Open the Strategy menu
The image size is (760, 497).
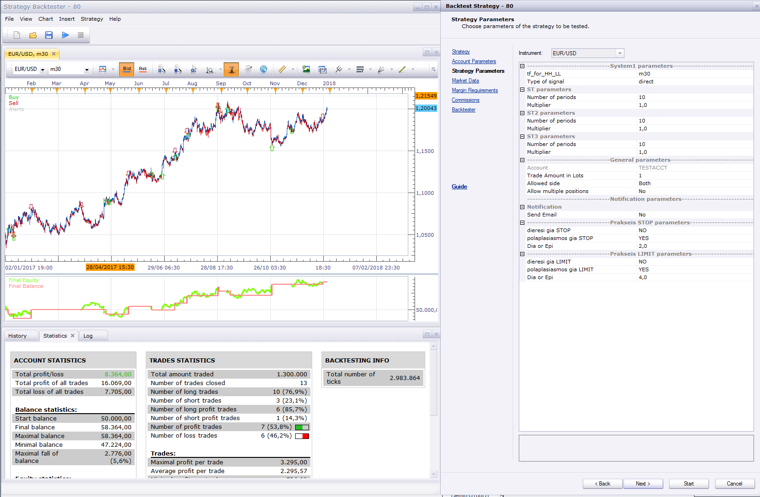(92, 19)
